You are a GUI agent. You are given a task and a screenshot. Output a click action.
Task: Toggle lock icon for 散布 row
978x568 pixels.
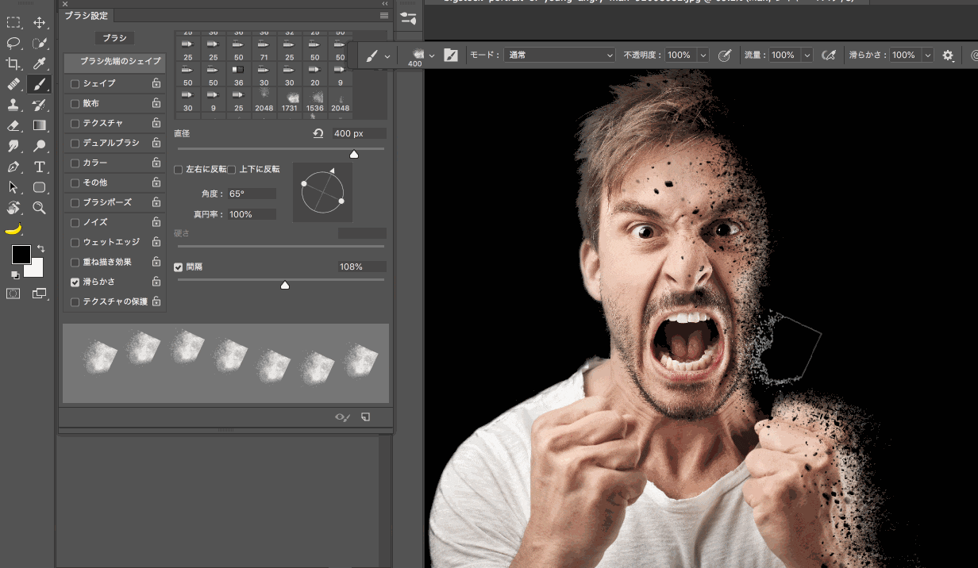[156, 103]
